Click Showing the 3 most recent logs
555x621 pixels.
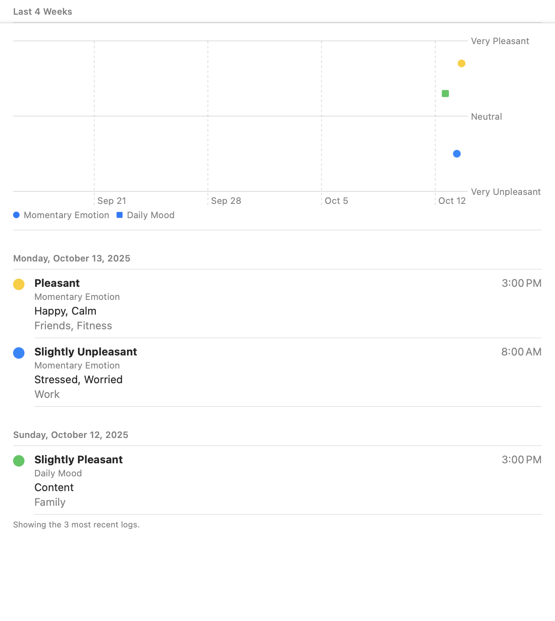[x=76, y=525]
